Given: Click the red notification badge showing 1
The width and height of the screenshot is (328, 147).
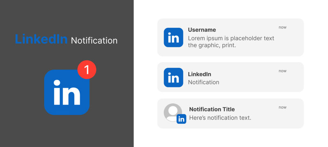Looking at the screenshot, I should pos(87,70).
